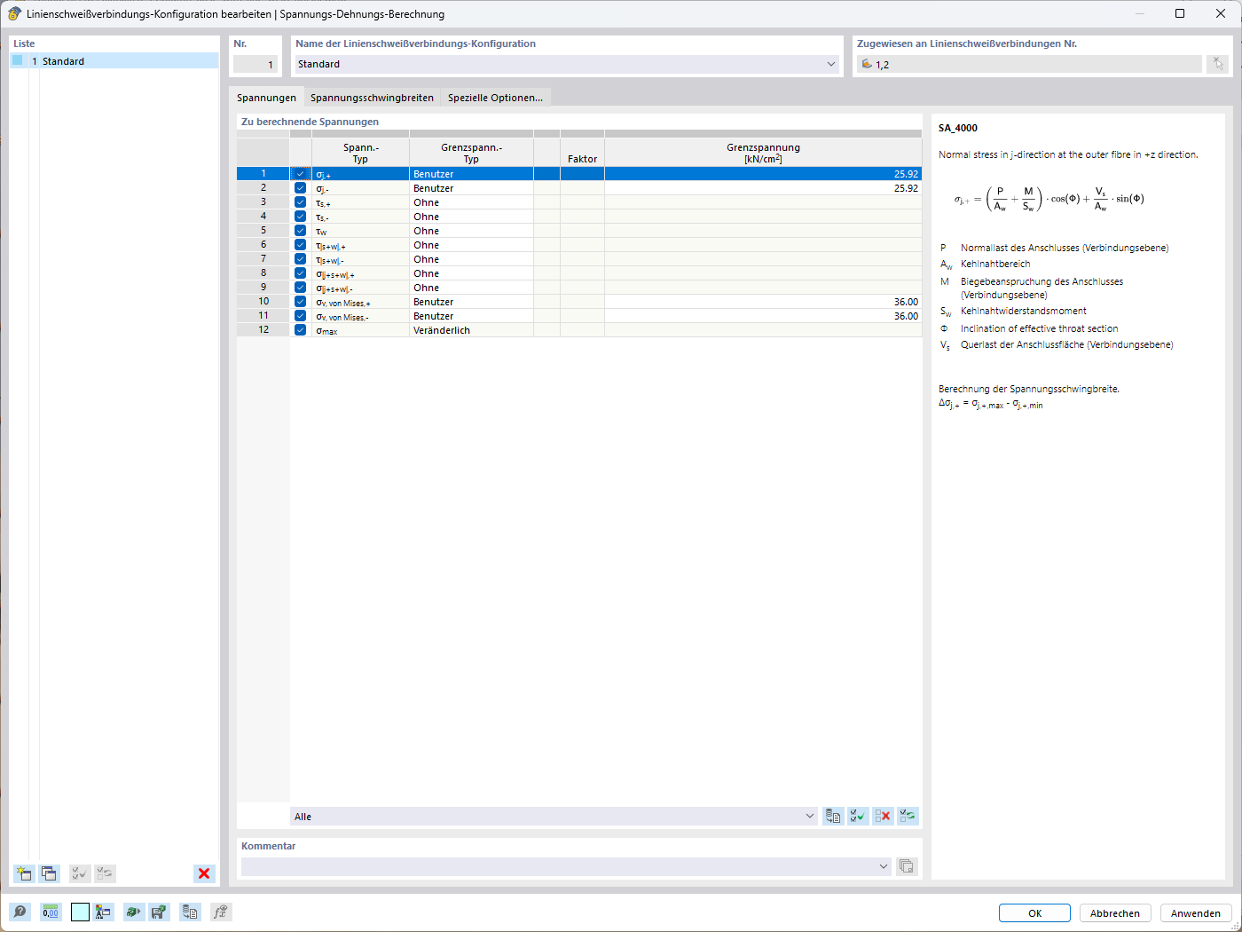Open units and decimal places settings
1242x932 pixels.
click(x=51, y=912)
